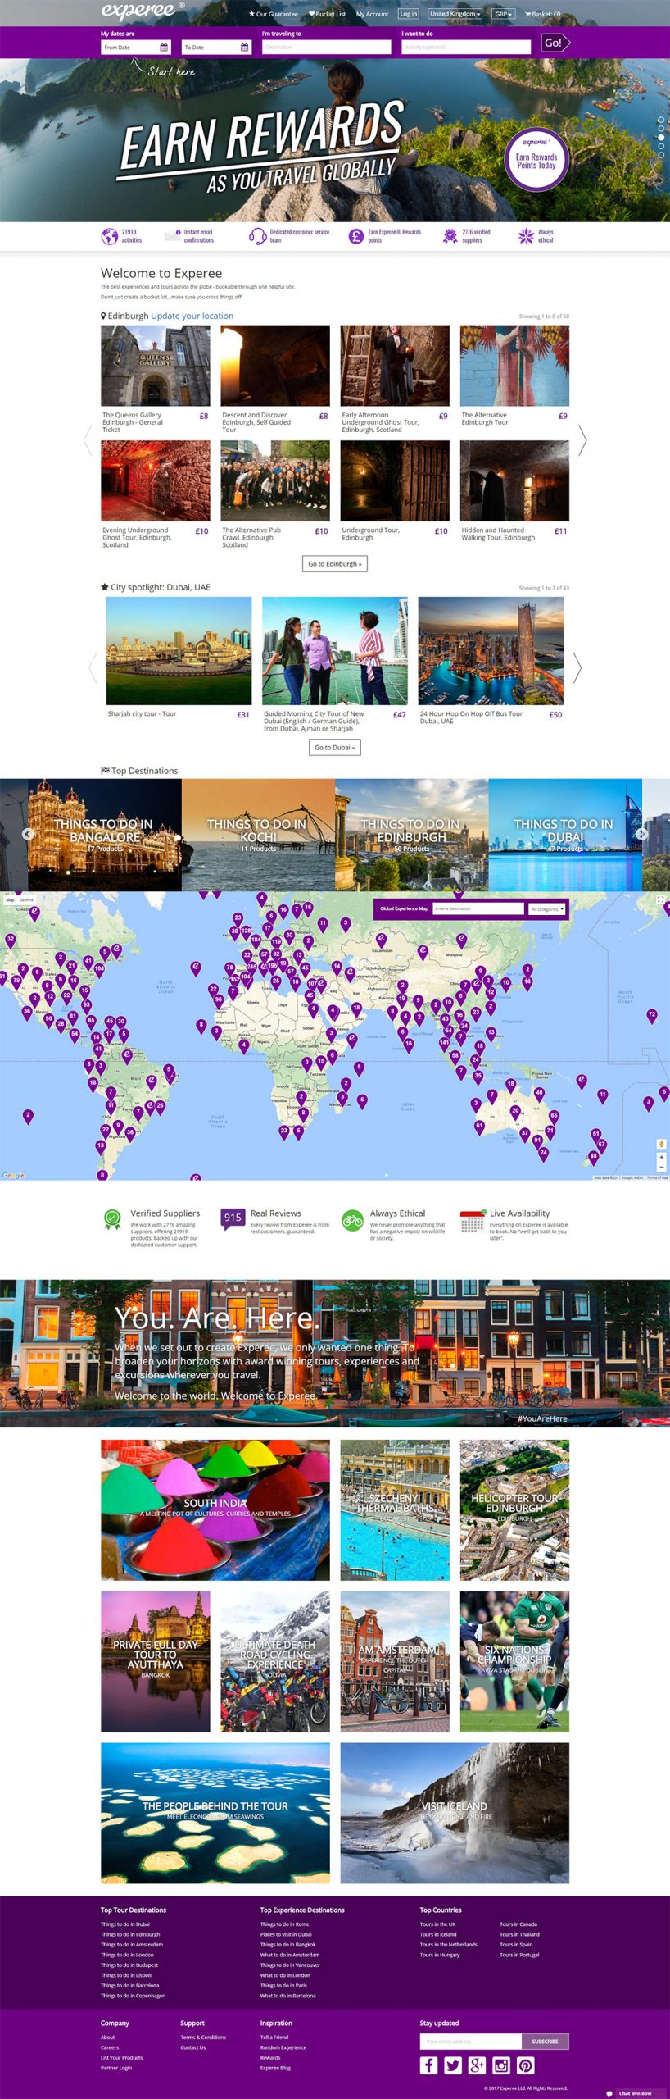
Task: Click the Go to Edinburgh button
Action: click(x=334, y=564)
